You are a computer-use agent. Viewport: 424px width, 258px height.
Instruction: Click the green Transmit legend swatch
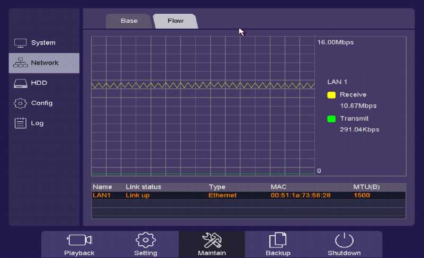(331, 119)
